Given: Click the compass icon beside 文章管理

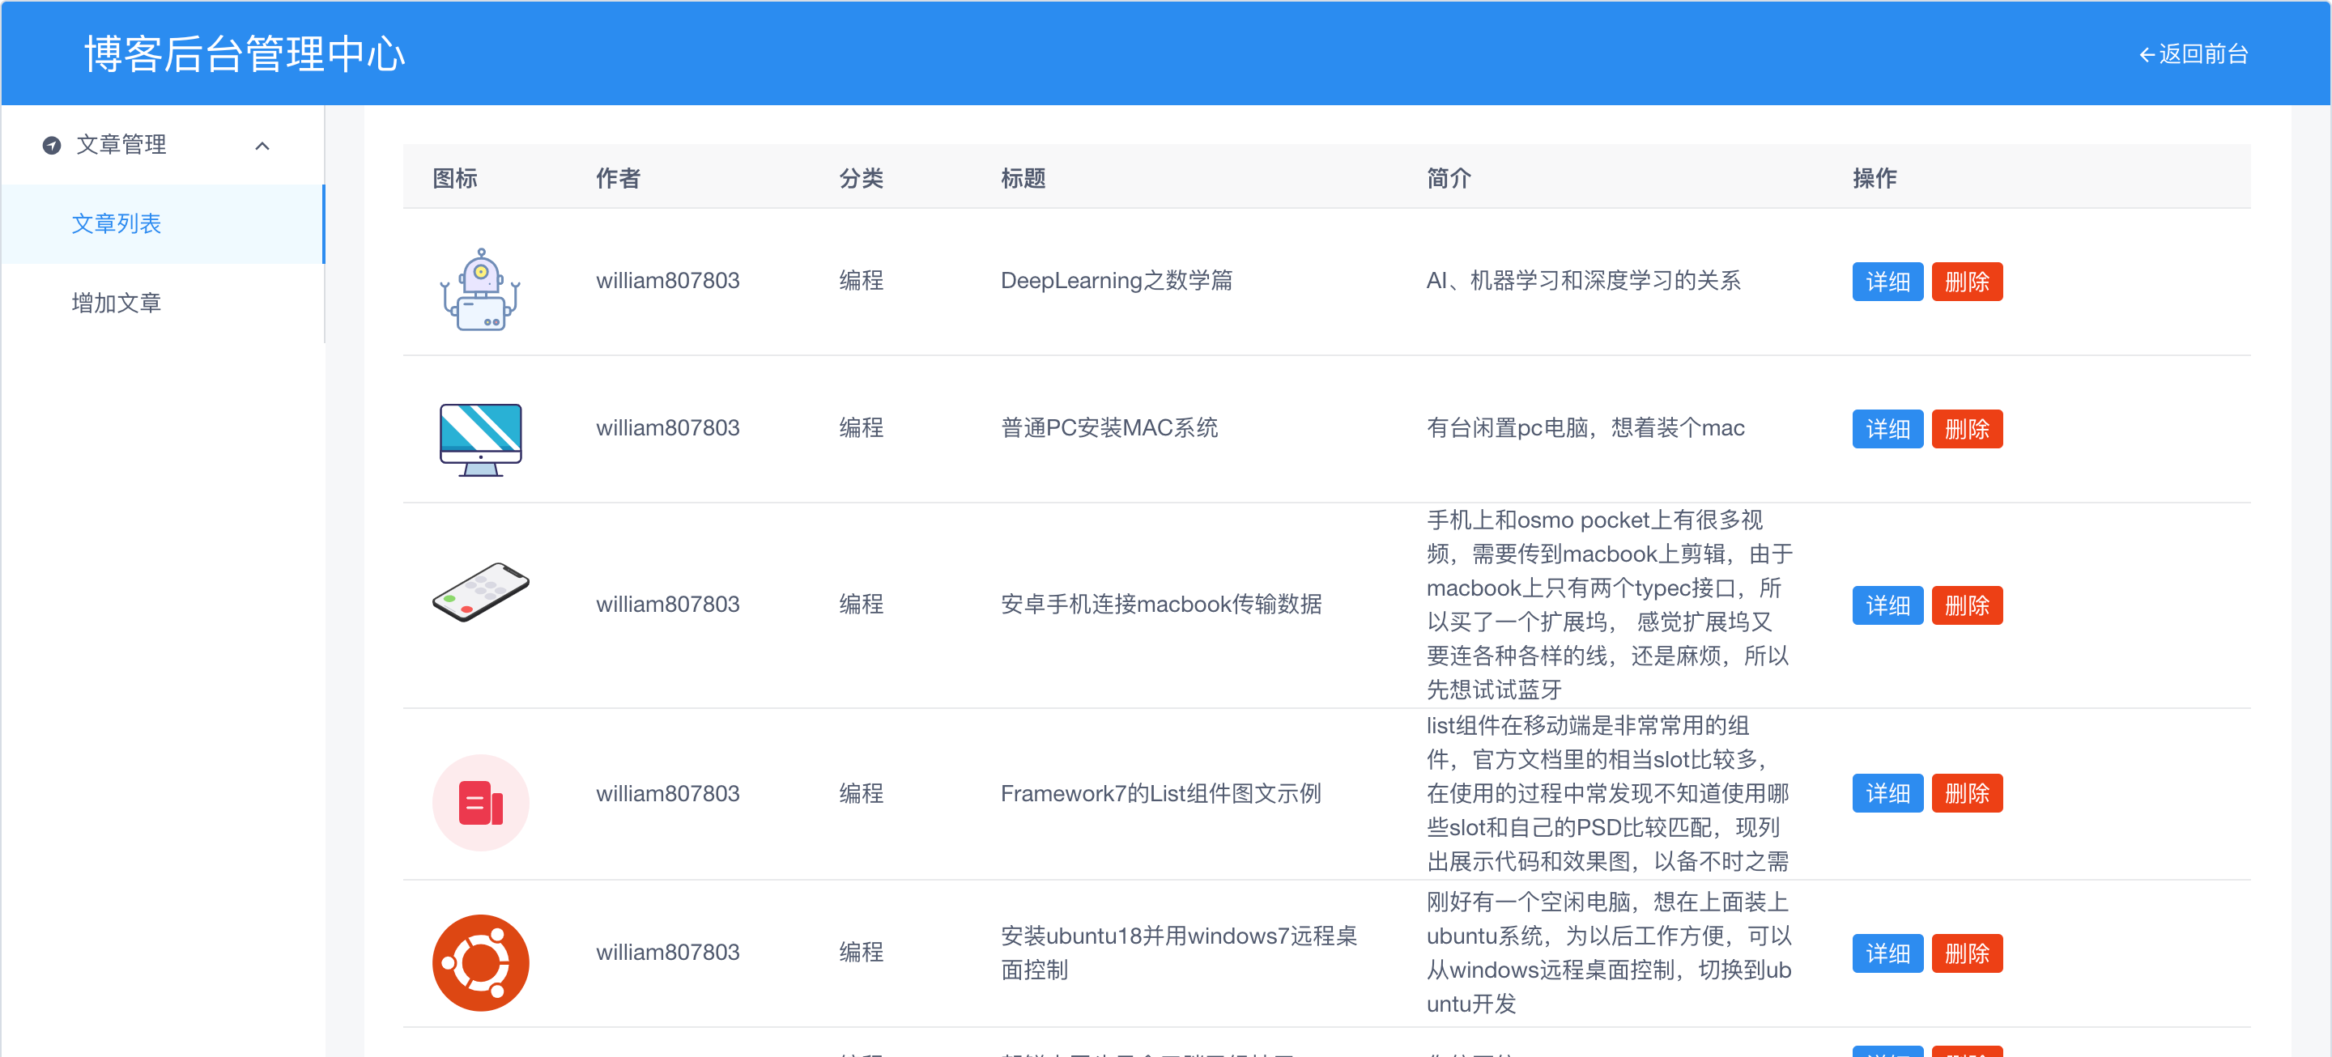Looking at the screenshot, I should pyautogui.click(x=52, y=145).
